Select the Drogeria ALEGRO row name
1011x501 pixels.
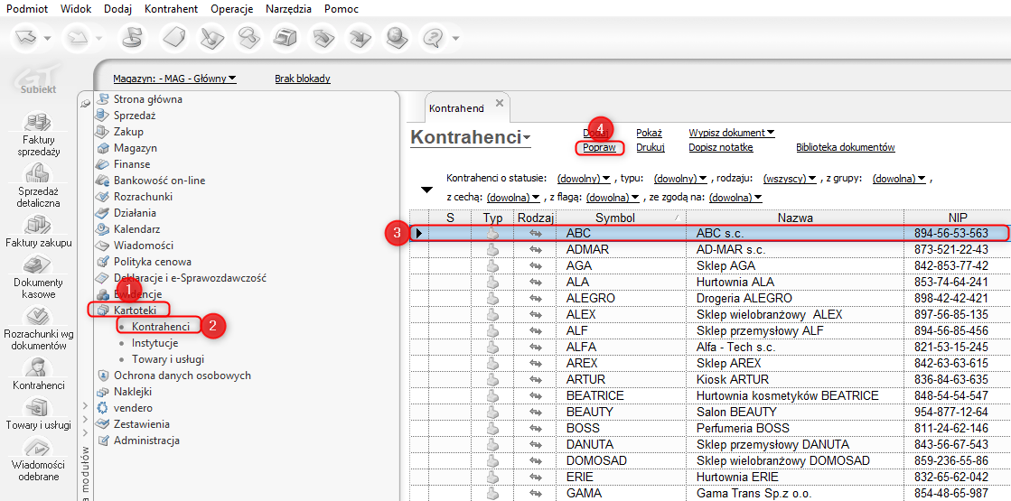(x=744, y=298)
